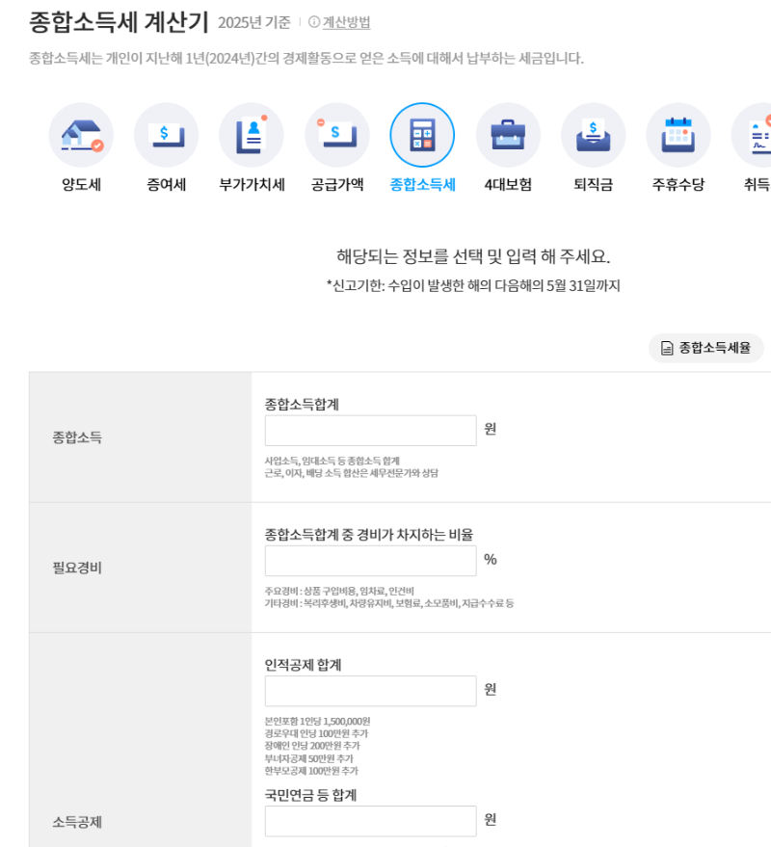This screenshot has width=771, height=847.
Task: Open the 4대보험 briefcase icon
Action: [508, 135]
